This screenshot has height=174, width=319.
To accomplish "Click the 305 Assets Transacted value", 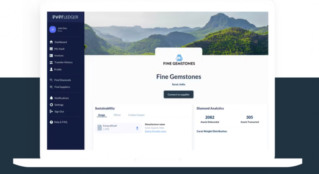I will 250,117.
